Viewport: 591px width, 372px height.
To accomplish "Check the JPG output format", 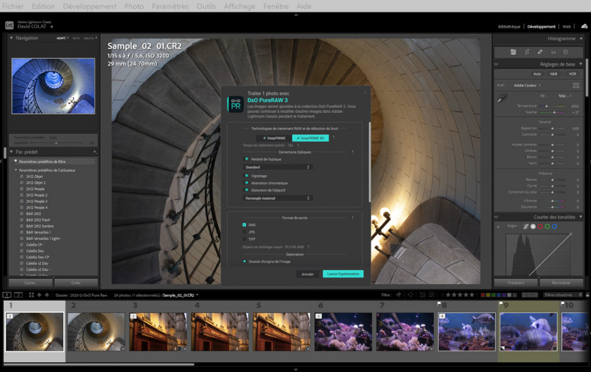I will [244, 232].
